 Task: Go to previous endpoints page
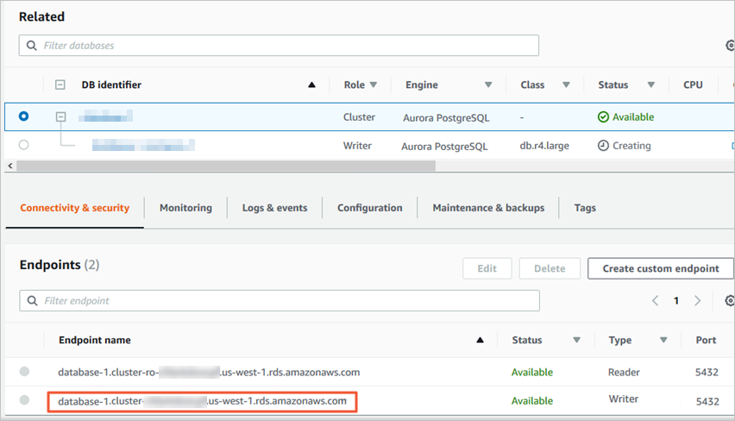coord(656,300)
